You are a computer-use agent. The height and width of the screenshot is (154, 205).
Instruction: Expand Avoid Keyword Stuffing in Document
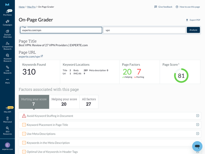click(x=198, y=116)
